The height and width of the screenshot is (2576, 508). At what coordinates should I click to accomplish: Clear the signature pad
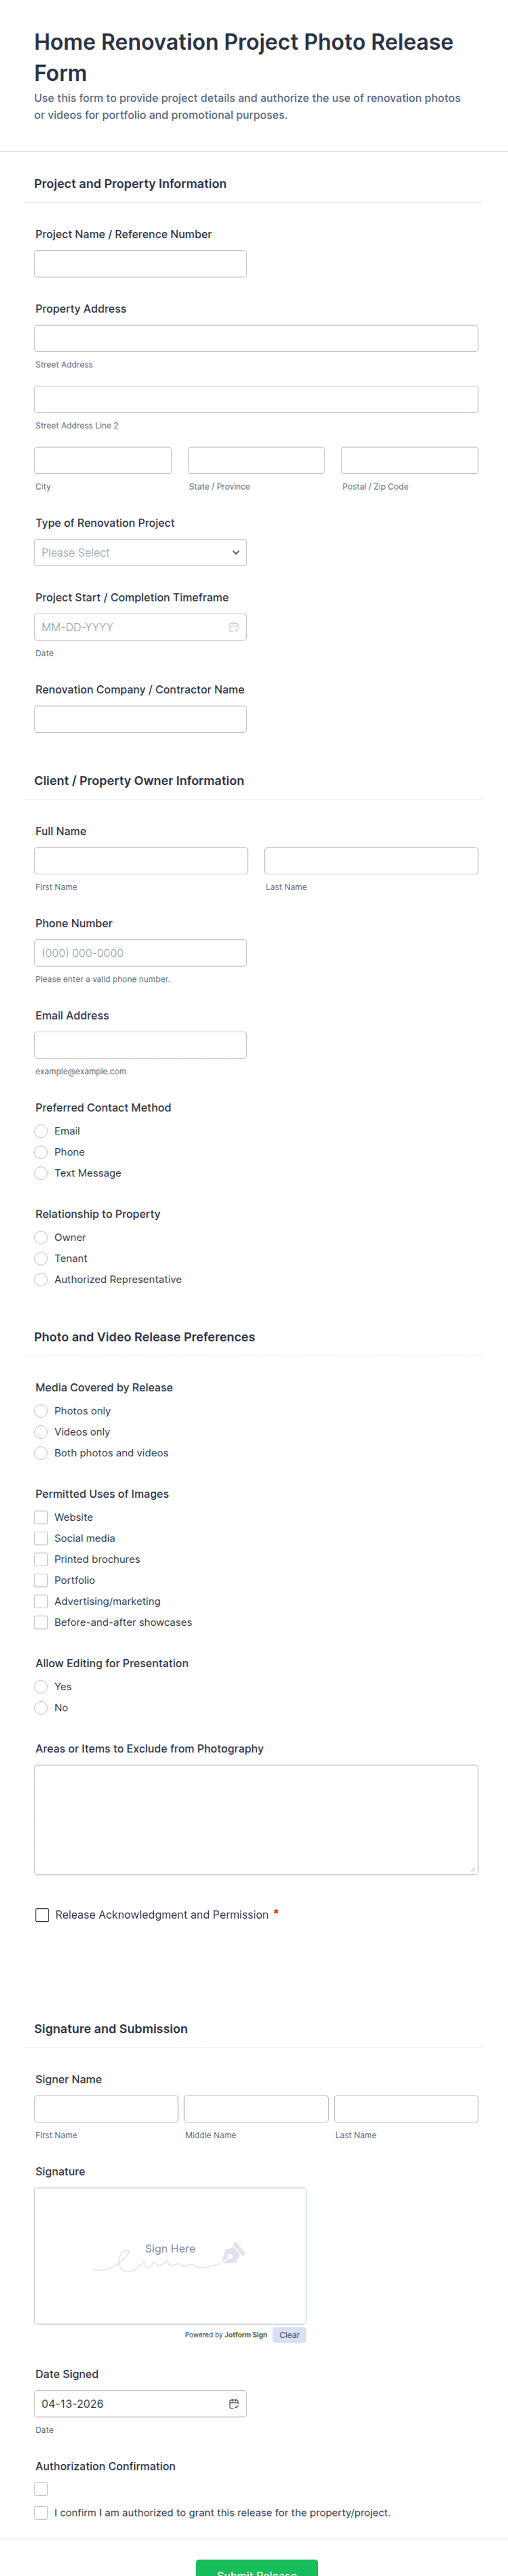coord(289,2335)
